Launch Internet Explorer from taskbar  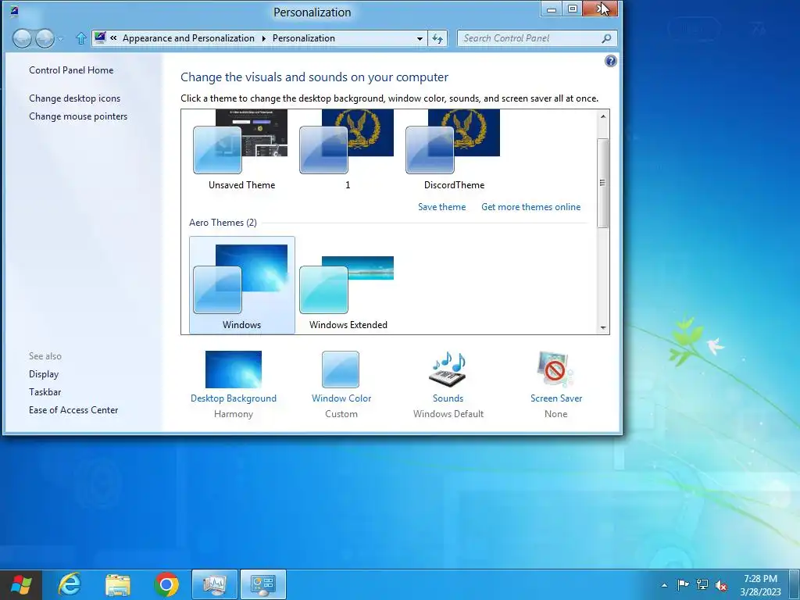[x=70, y=584]
